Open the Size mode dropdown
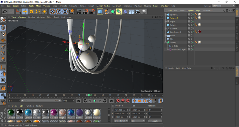Screen dimensions: 239x127 coord(138,121)
